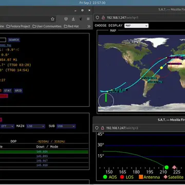Click the pink satellite diamond on the chart axis
The height and width of the screenshot is (185, 185).
(x=174, y=167)
